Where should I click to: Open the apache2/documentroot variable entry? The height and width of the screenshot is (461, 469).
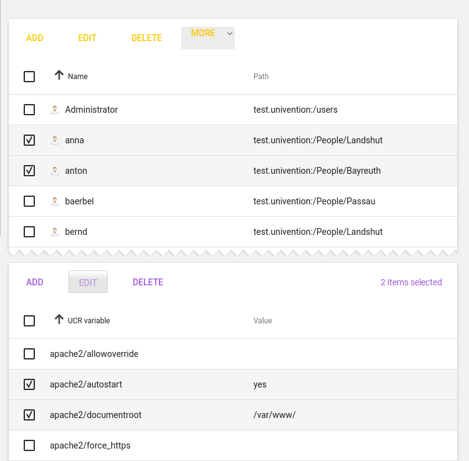pyautogui.click(x=95, y=415)
